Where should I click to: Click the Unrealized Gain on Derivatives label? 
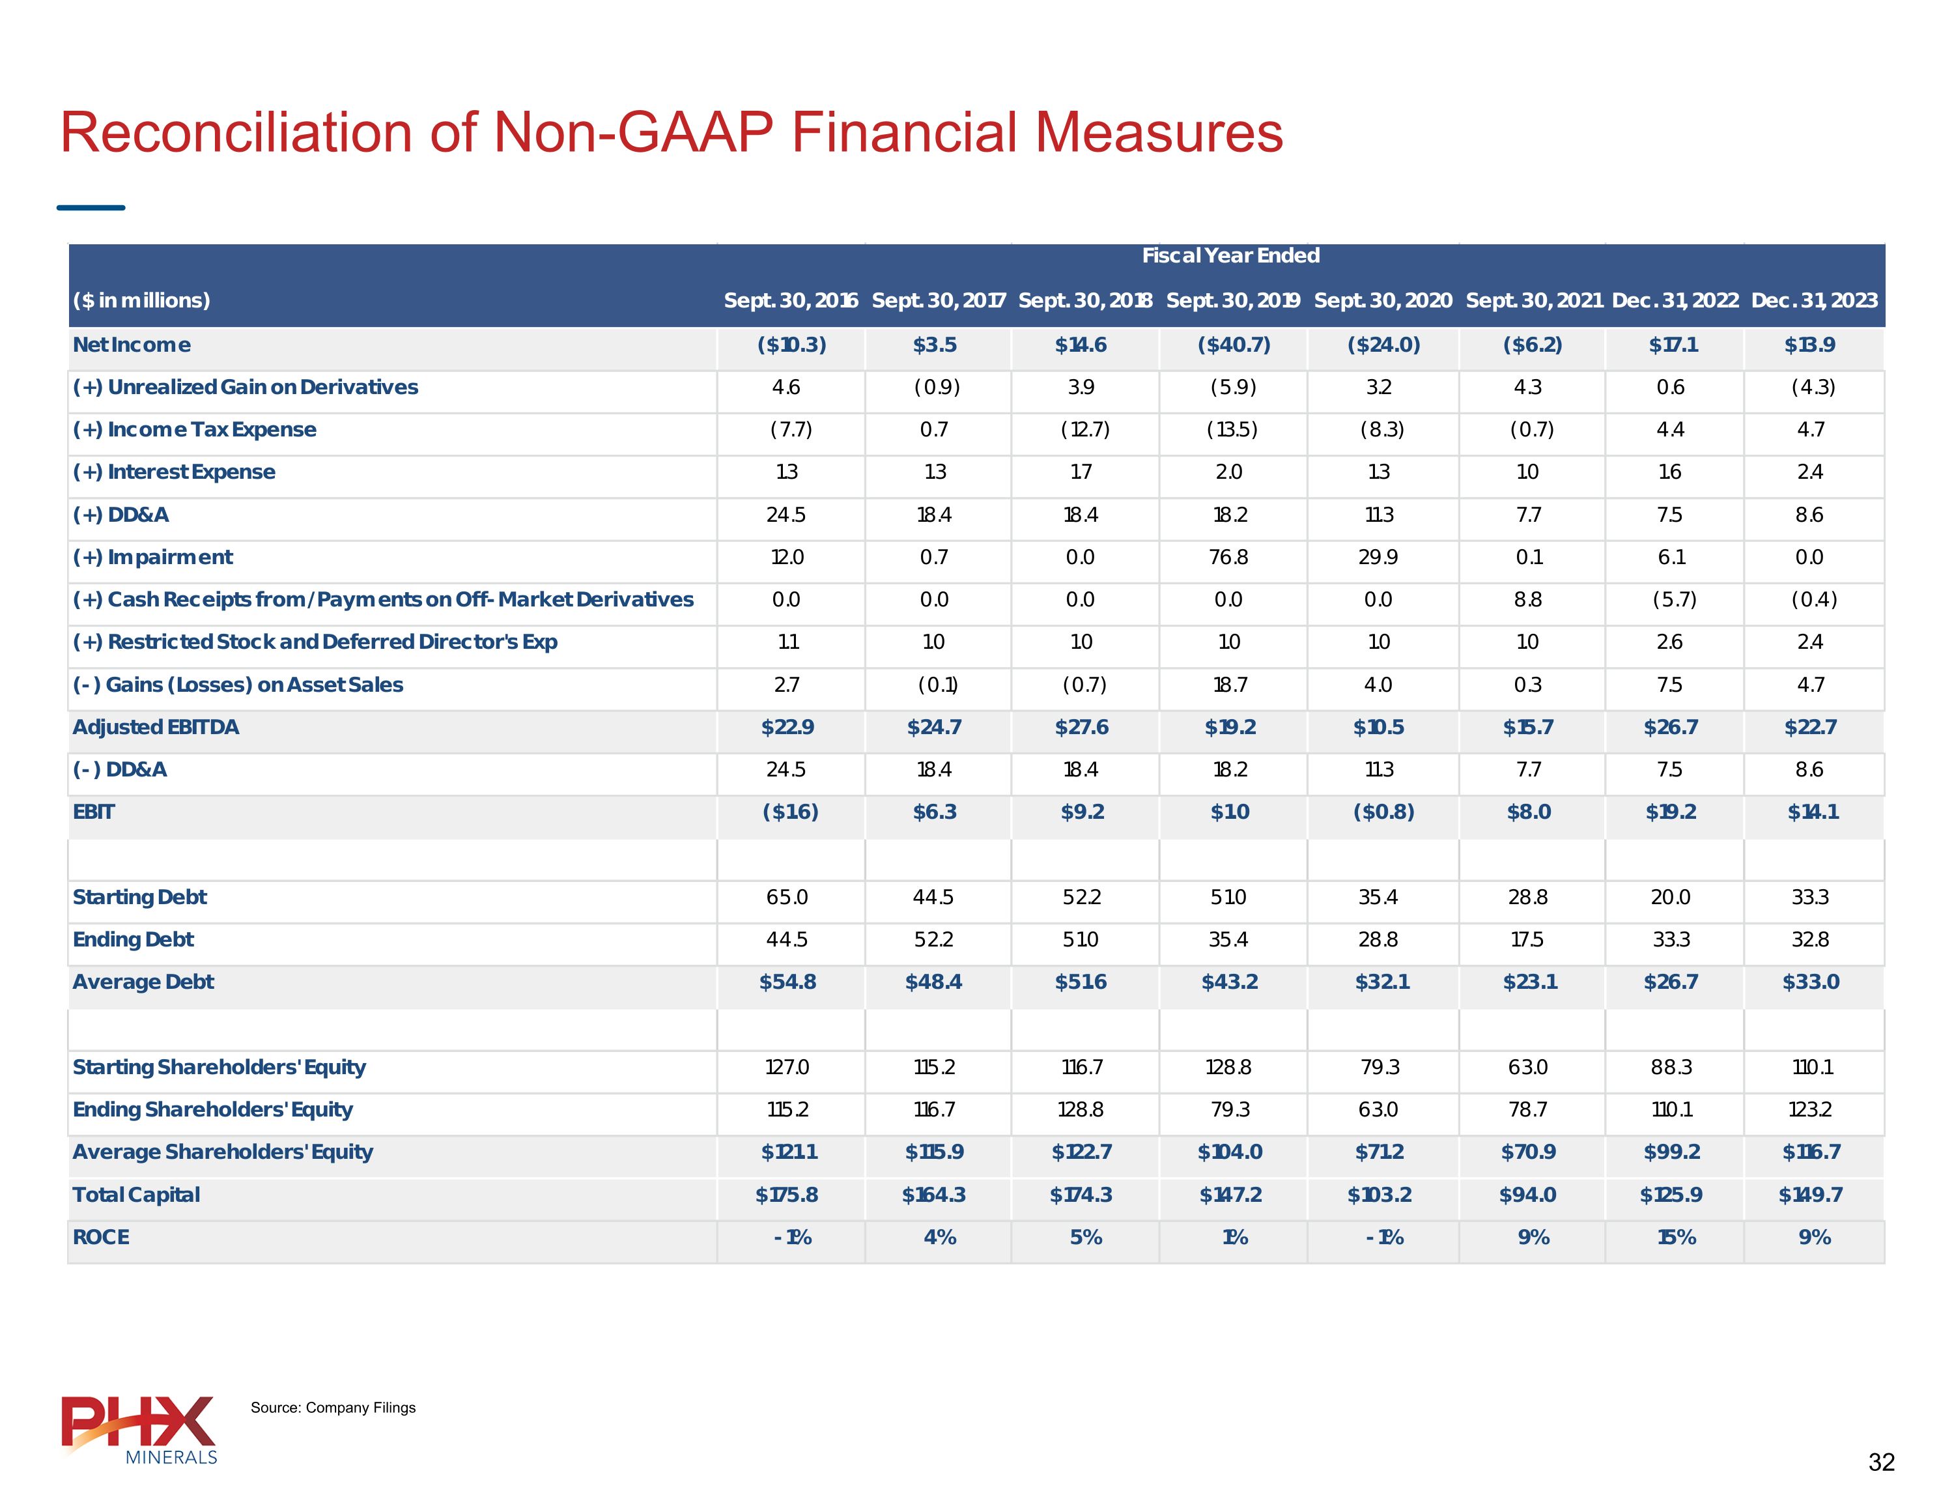pos(245,388)
